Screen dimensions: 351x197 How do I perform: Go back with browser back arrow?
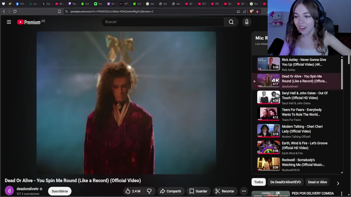point(4,11)
